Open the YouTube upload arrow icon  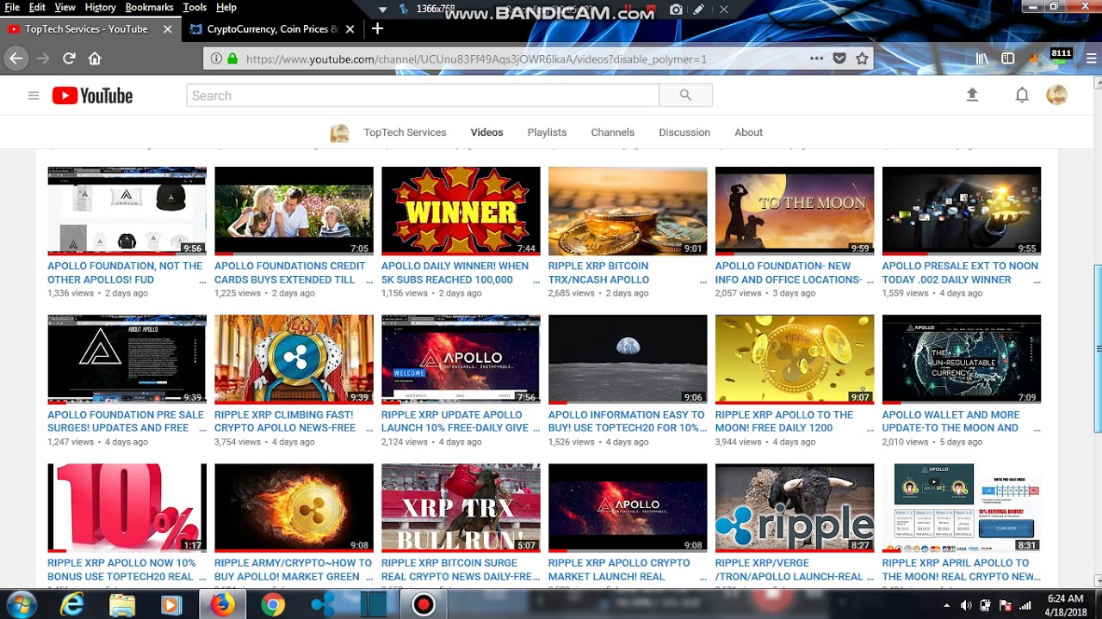pyautogui.click(x=972, y=95)
